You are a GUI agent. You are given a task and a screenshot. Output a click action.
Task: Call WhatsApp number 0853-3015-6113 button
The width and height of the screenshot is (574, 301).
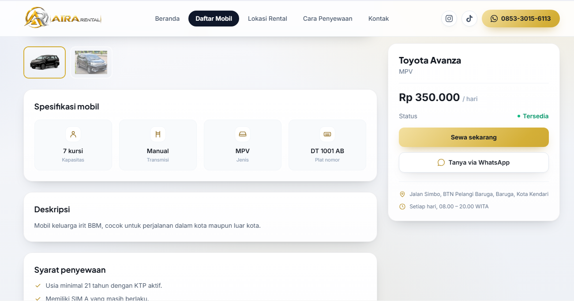point(521,19)
